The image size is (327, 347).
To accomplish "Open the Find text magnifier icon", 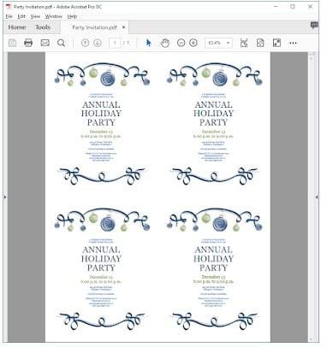I will click(61, 43).
